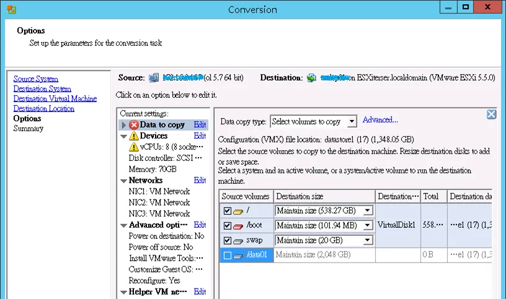Screen dimensions: 506x299
Task: Open the Data copy type dropdown
Action: 352,122
